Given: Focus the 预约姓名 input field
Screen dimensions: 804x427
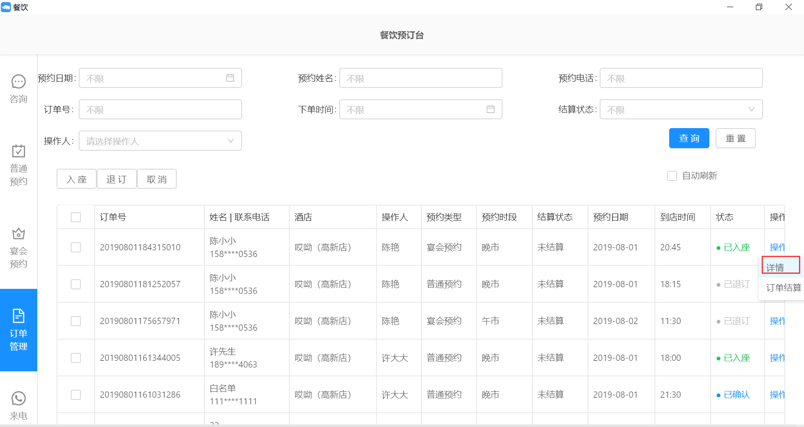Looking at the screenshot, I should click(420, 78).
